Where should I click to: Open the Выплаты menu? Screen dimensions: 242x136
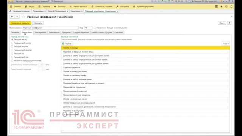pyautogui.click(x=60, y=7)
